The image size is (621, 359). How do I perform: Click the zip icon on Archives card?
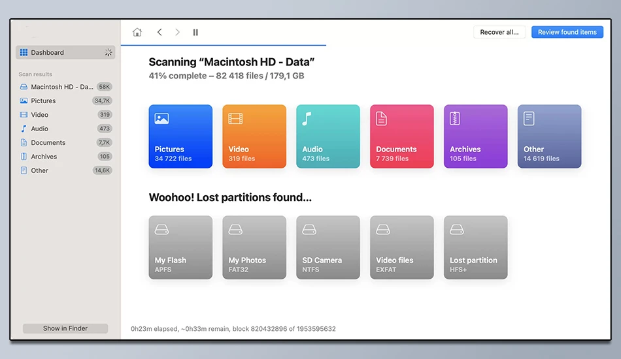pos(455,119)
